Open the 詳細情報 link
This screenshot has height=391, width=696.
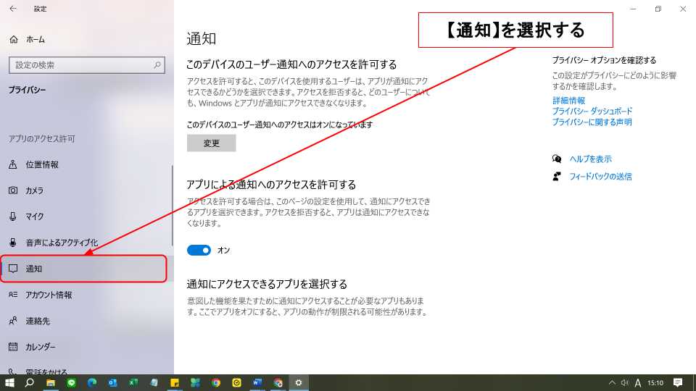pos(568,101)
